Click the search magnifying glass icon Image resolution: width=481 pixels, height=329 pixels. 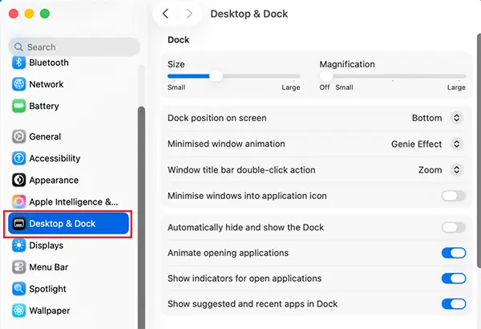pos(18,47)
